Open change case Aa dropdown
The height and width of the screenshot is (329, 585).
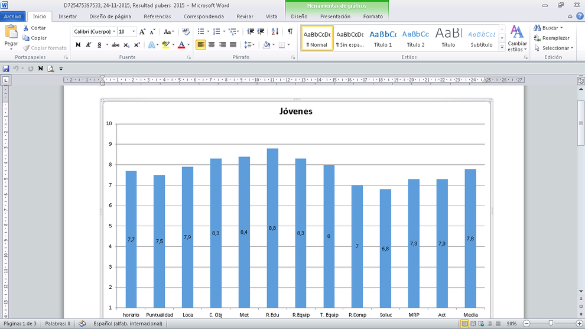[x=168, y=32]
